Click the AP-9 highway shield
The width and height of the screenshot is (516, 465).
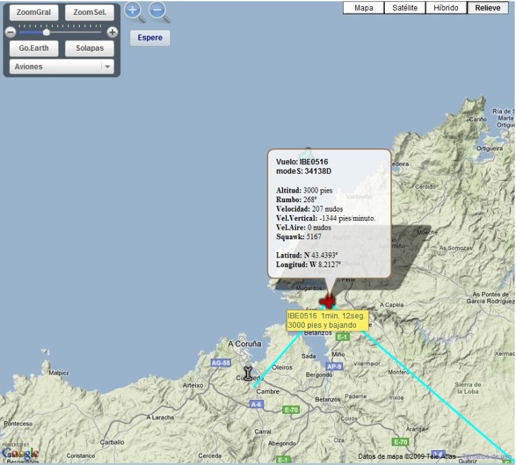point(332,366)
